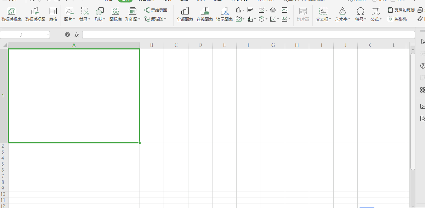Insert a 思维导图 mind map
The image size is (425, 208).
[157, 10]
